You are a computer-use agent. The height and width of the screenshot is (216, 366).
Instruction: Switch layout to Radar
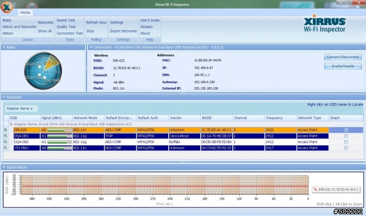coord(7,20)
